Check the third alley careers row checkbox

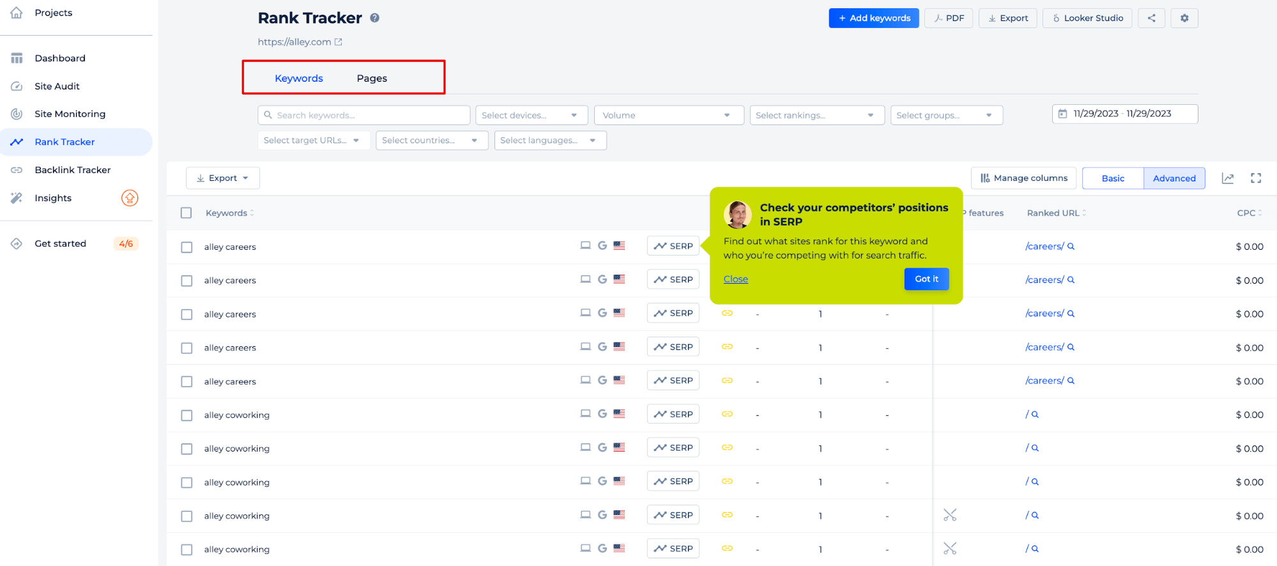point(187,315)
